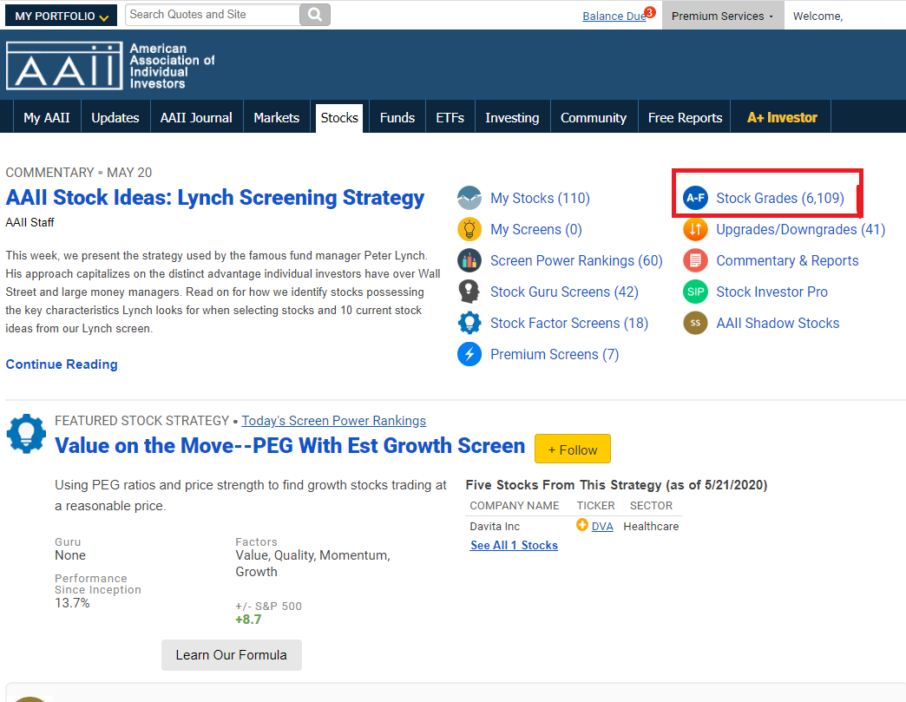Click the COMPANY NAME column header
906x702 pixels.
pos(515,506)
